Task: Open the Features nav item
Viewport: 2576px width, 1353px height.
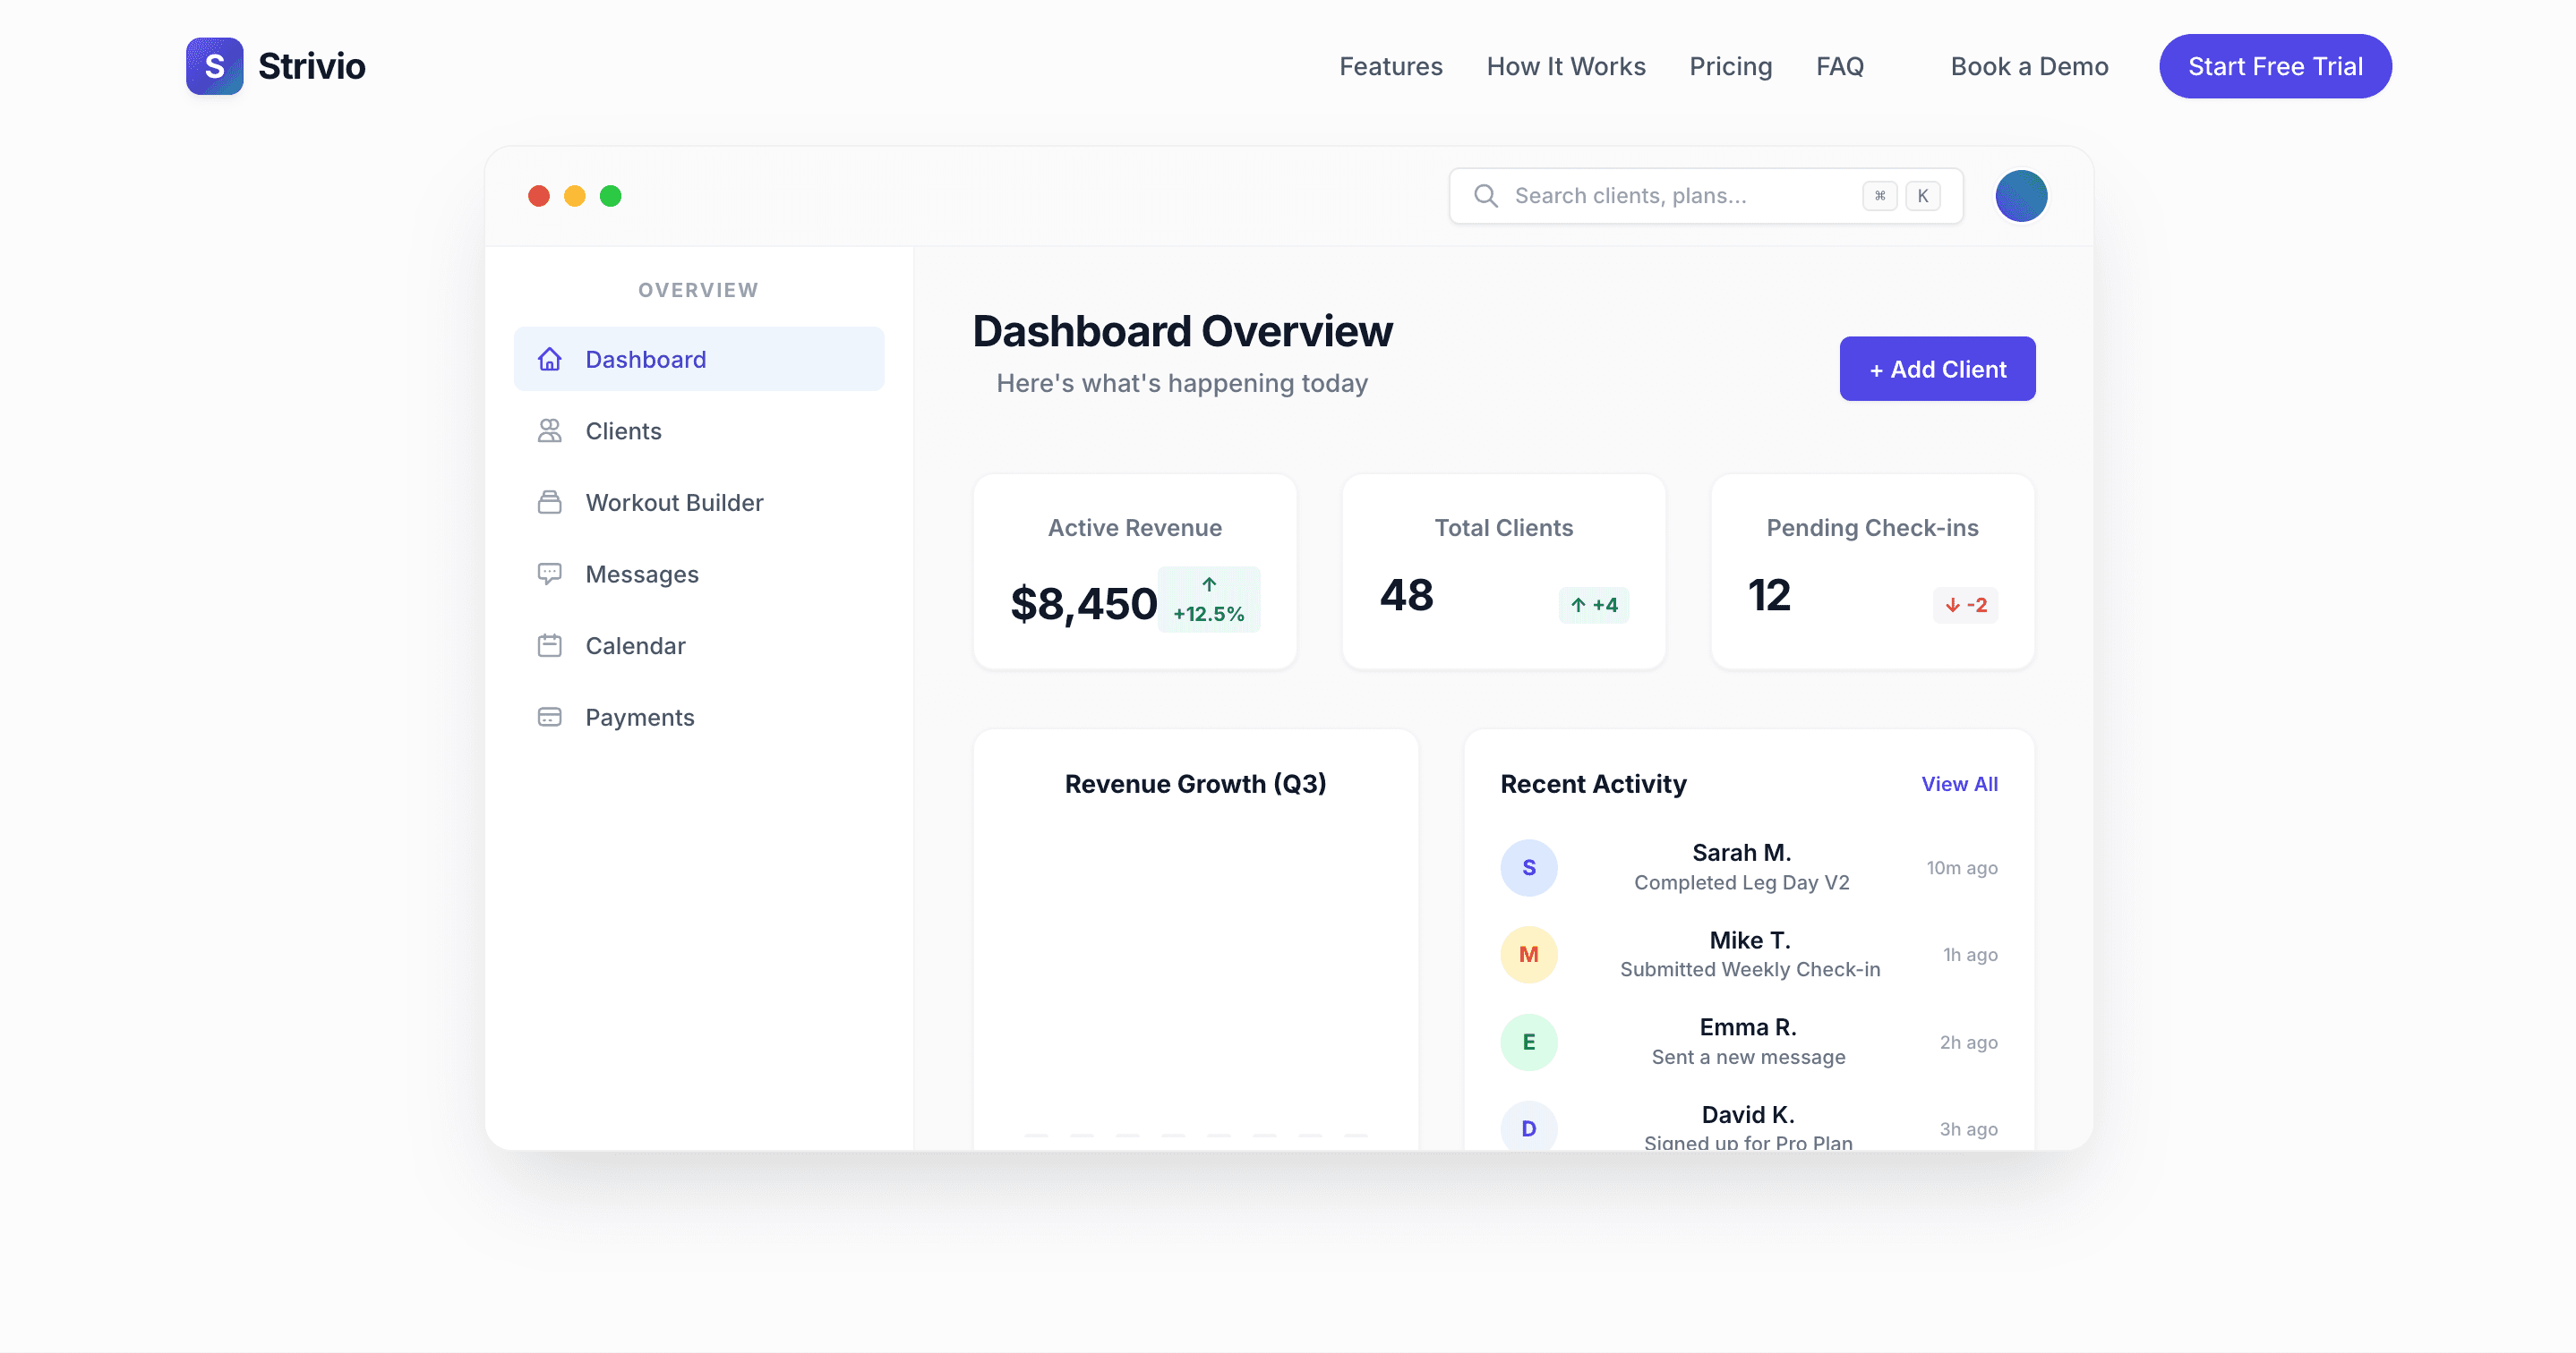Action: click(x=1390, y=66)
